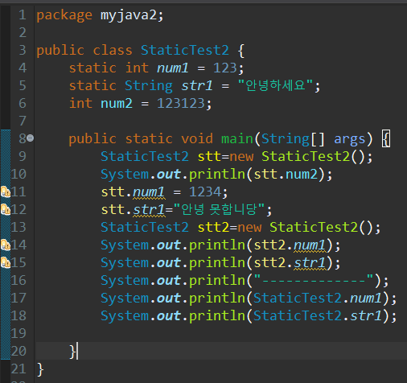Click underlined str1 in stt2.str1 on line 15

(310, 263)
